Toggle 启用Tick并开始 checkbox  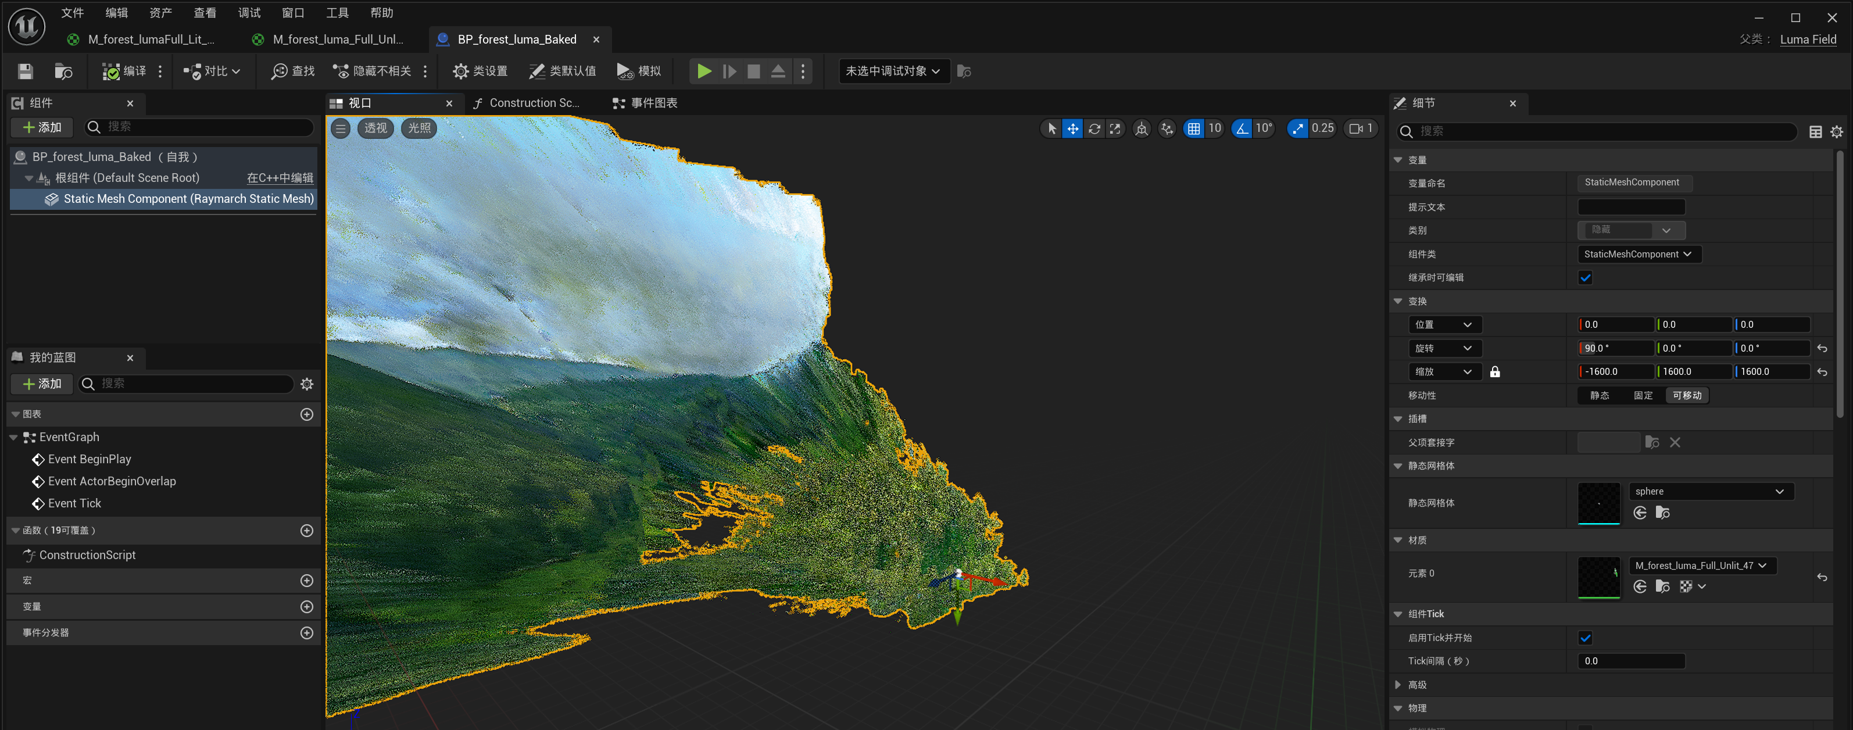(x=1584, y=638)
